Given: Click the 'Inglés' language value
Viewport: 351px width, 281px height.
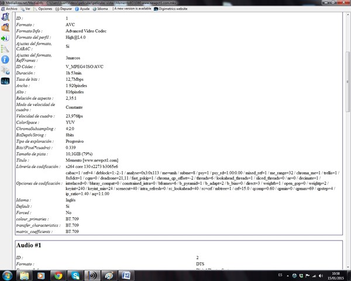Looking at the screenshot, I should (71, 200).
